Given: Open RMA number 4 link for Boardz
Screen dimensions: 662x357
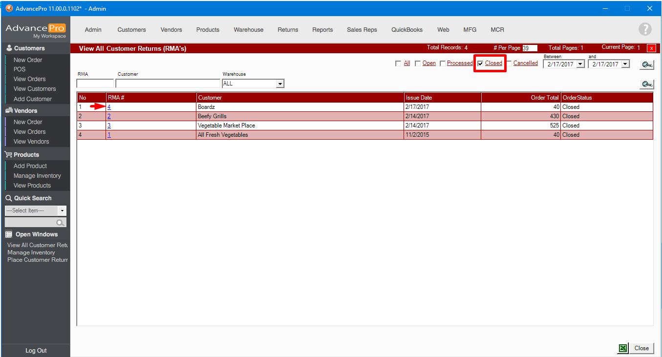Looking at the screenshot, I should 109,107.
